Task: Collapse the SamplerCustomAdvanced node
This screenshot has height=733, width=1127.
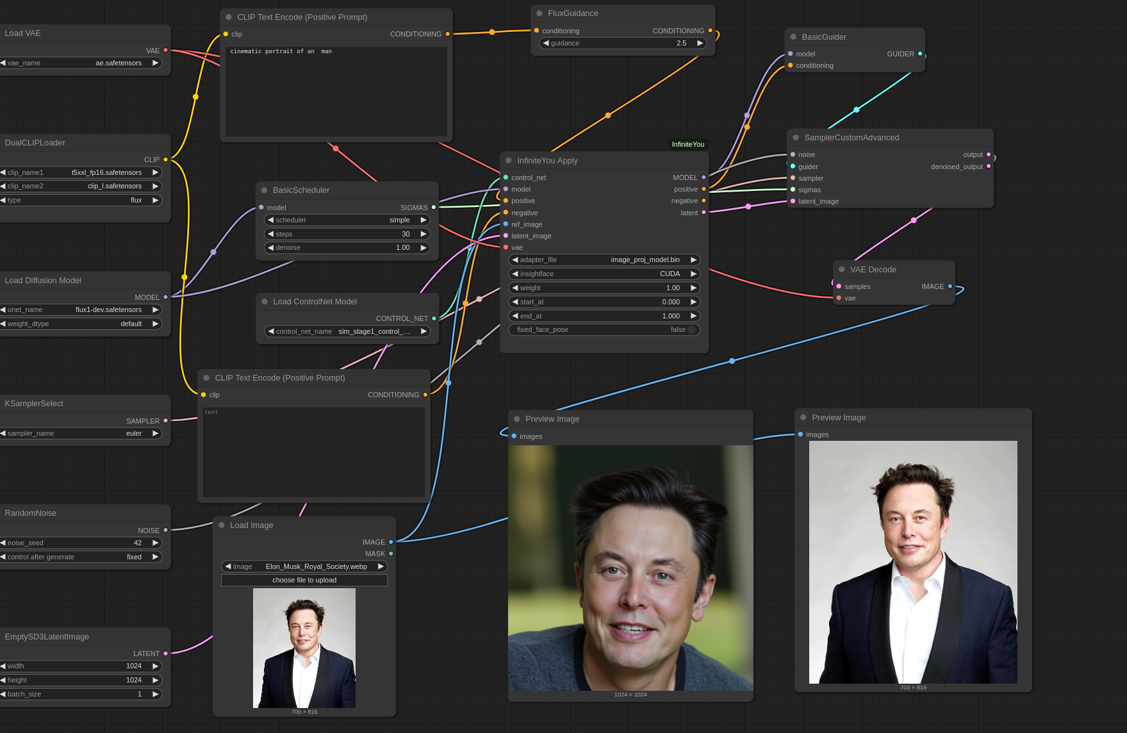Action: coord(795,137)
